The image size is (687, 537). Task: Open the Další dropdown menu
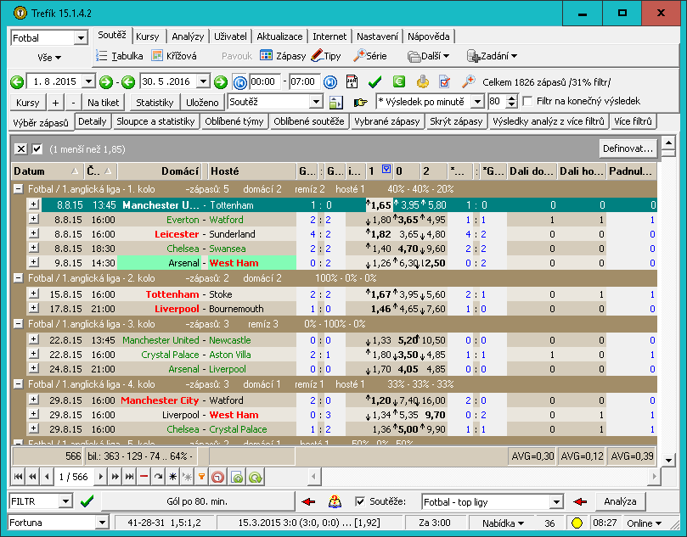[429, 56]
